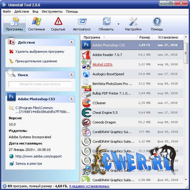Click the Photoshop Ps icon in list
Viewport: 190px width, 190px height.
point(86,44)
